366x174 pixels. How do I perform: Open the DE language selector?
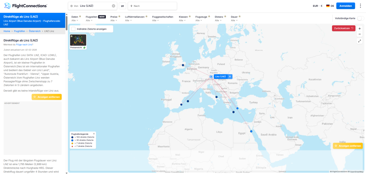click(x=330, y=6)
